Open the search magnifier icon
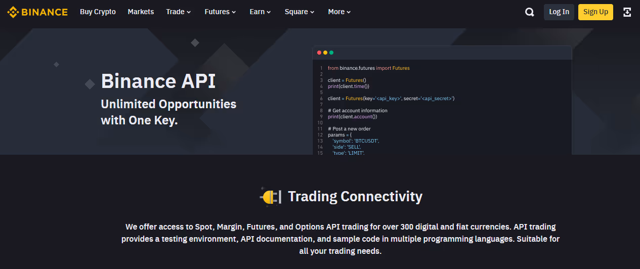Viewport: 640px width, 269px height. click(530, 12)
